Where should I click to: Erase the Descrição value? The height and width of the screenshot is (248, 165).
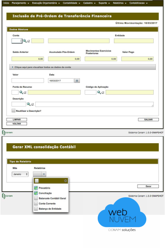click(x=32, y=104)
